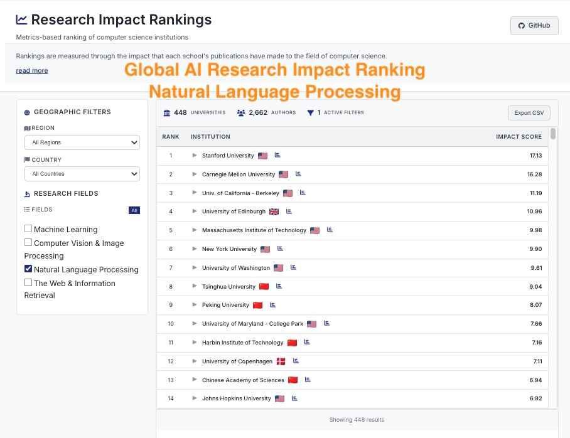This screenshot has height=438, width=570.
Task: Expand the Stanford University row
Action: [195, 155]
